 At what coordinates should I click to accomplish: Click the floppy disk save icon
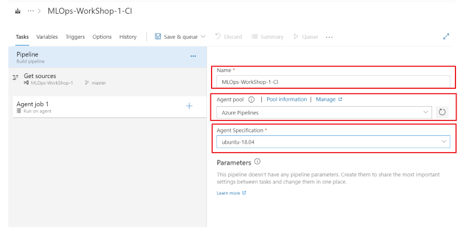point(158,36)
